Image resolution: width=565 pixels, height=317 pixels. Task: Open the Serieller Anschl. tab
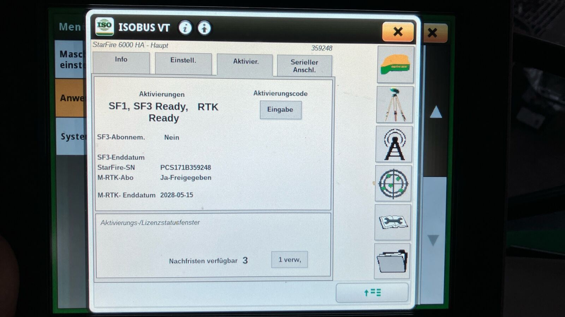coord(304,66)
